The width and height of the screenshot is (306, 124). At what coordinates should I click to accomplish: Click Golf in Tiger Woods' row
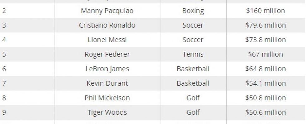pyautogui.click(x=193, y=113)
